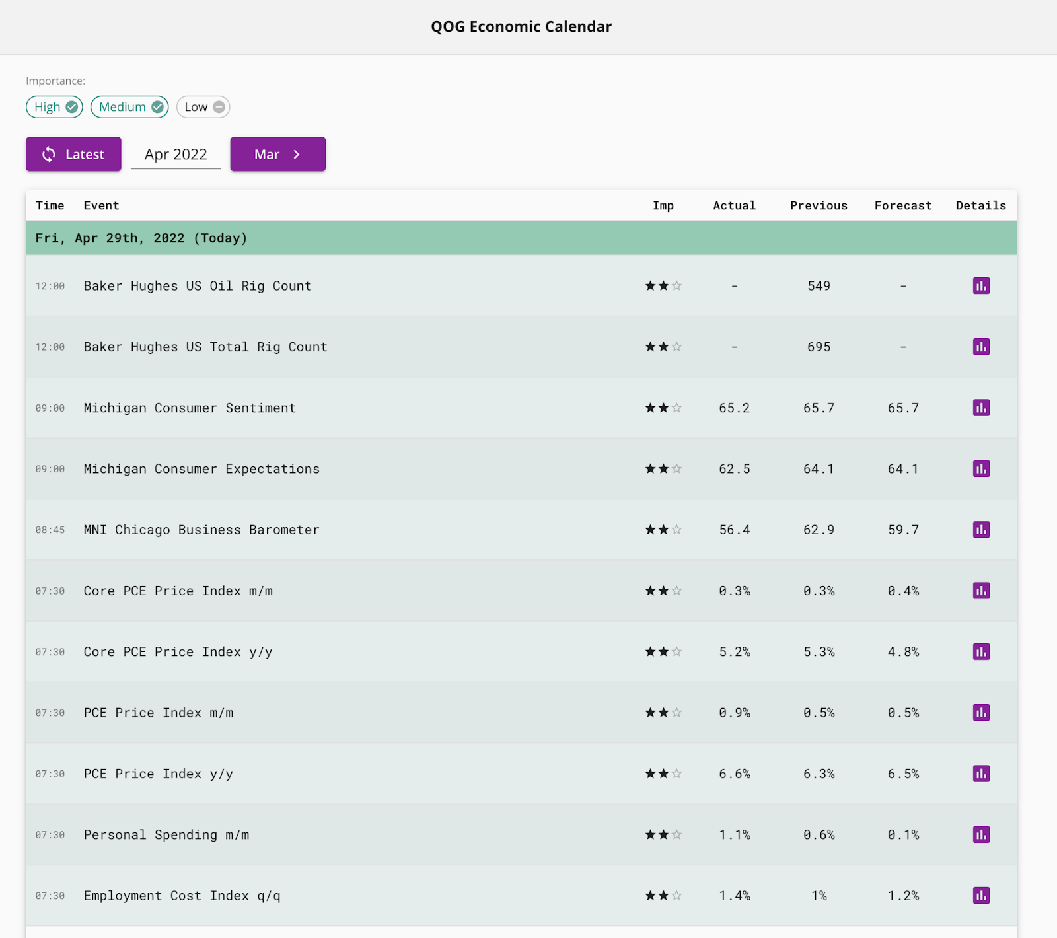Open details chart for Baker Hughes US Total Rig Count

981,347
